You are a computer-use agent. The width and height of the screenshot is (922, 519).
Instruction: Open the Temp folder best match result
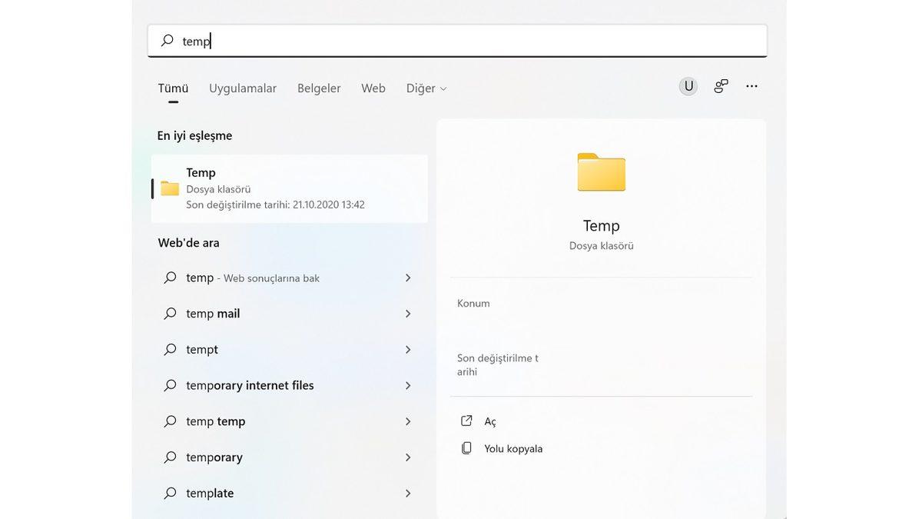[289, 188]
